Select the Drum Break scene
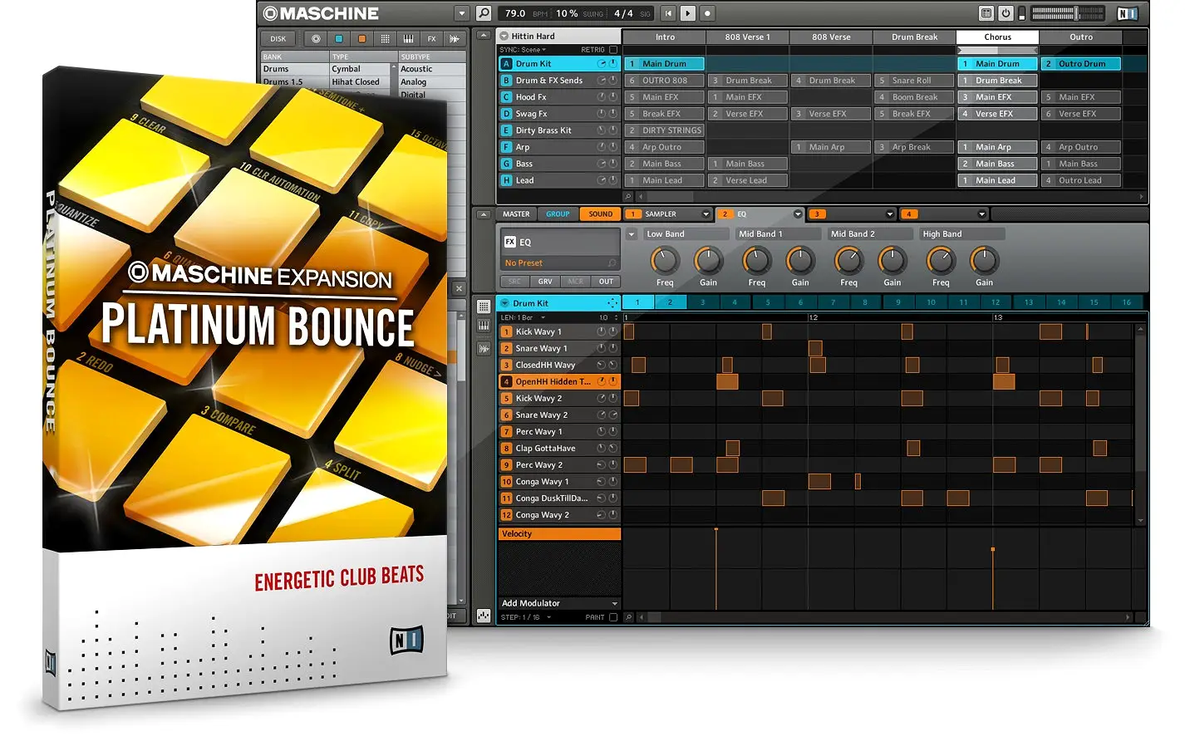 click(914, 37)
